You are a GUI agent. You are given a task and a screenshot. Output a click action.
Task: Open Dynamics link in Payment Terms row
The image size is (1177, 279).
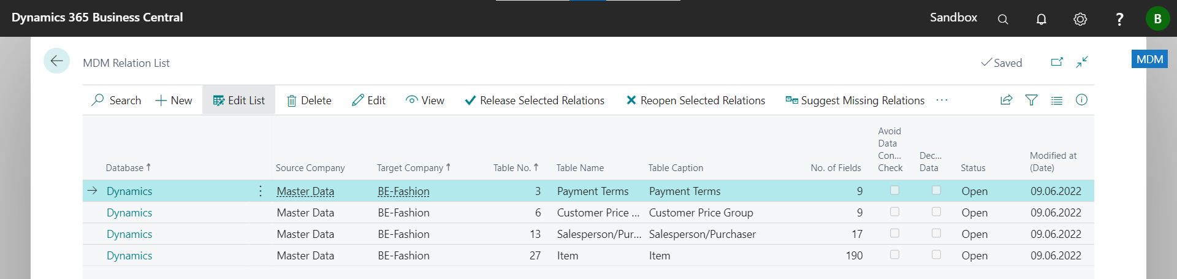click(x=129, y=191)
